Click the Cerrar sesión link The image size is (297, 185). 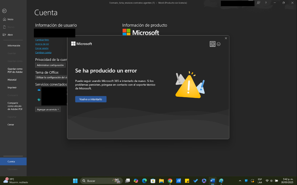pyautogui.click(x=42, y=48)
